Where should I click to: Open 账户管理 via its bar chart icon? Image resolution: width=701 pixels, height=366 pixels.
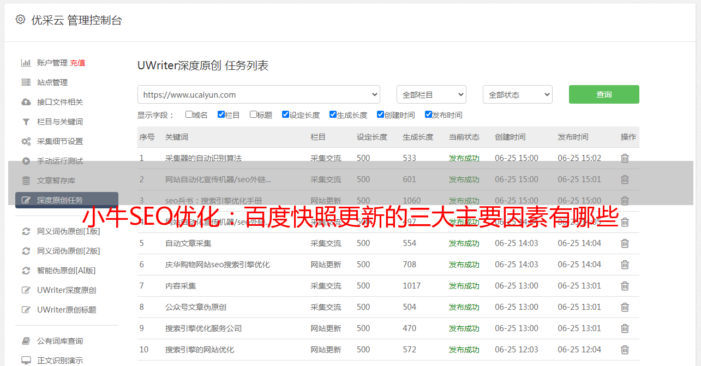pos(26,63)
